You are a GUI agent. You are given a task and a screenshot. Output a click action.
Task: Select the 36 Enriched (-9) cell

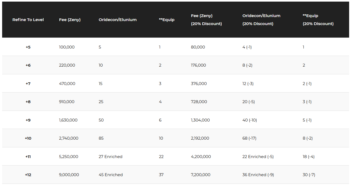[258, 175]
